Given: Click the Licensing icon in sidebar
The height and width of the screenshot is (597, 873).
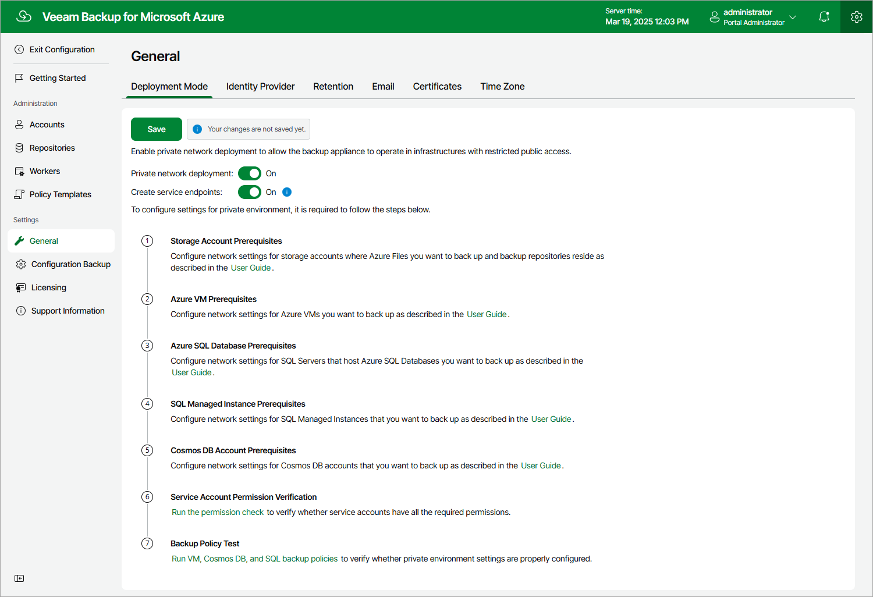Looking at the screenshot, I should pyautogui.click(x=21, y=287).
